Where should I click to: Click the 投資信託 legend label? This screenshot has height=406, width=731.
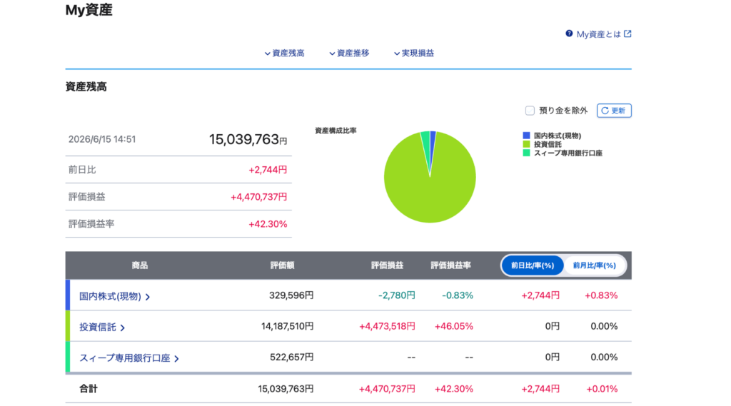pyautogui.click(x=548, y=144)
